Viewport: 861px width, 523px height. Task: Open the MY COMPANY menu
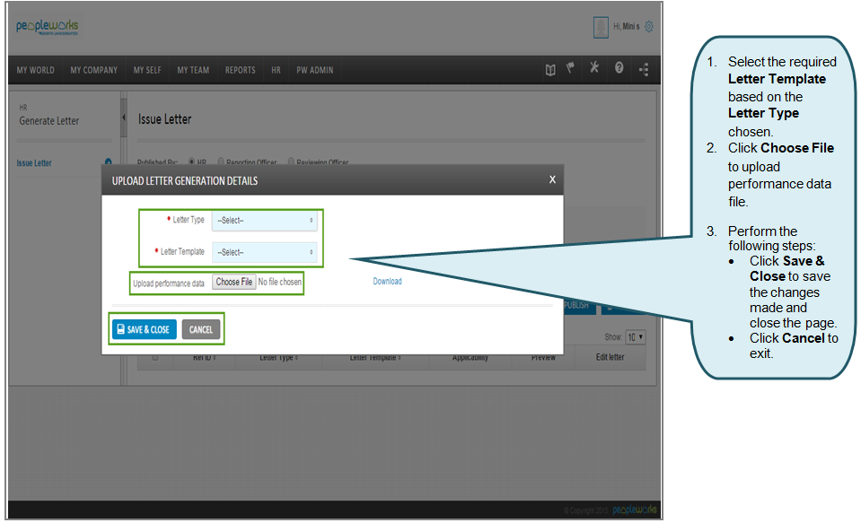pyautogui.click(x=94, y=70)
